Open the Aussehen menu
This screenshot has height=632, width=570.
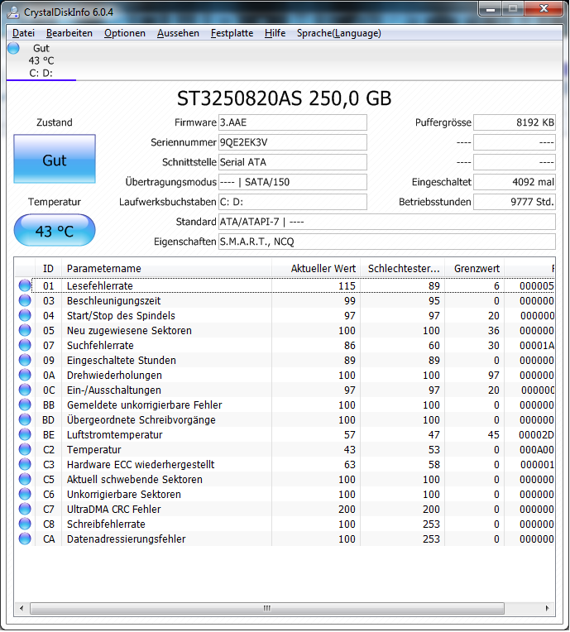[x=178, y=33]
